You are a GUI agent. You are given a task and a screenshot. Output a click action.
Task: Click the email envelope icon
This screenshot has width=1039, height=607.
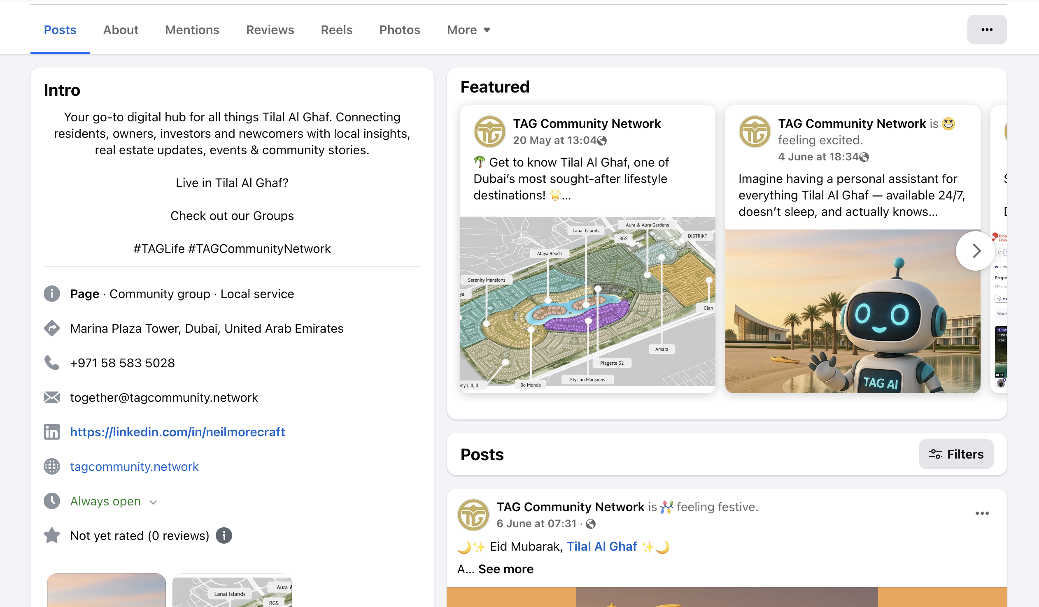tap(52, 397)
